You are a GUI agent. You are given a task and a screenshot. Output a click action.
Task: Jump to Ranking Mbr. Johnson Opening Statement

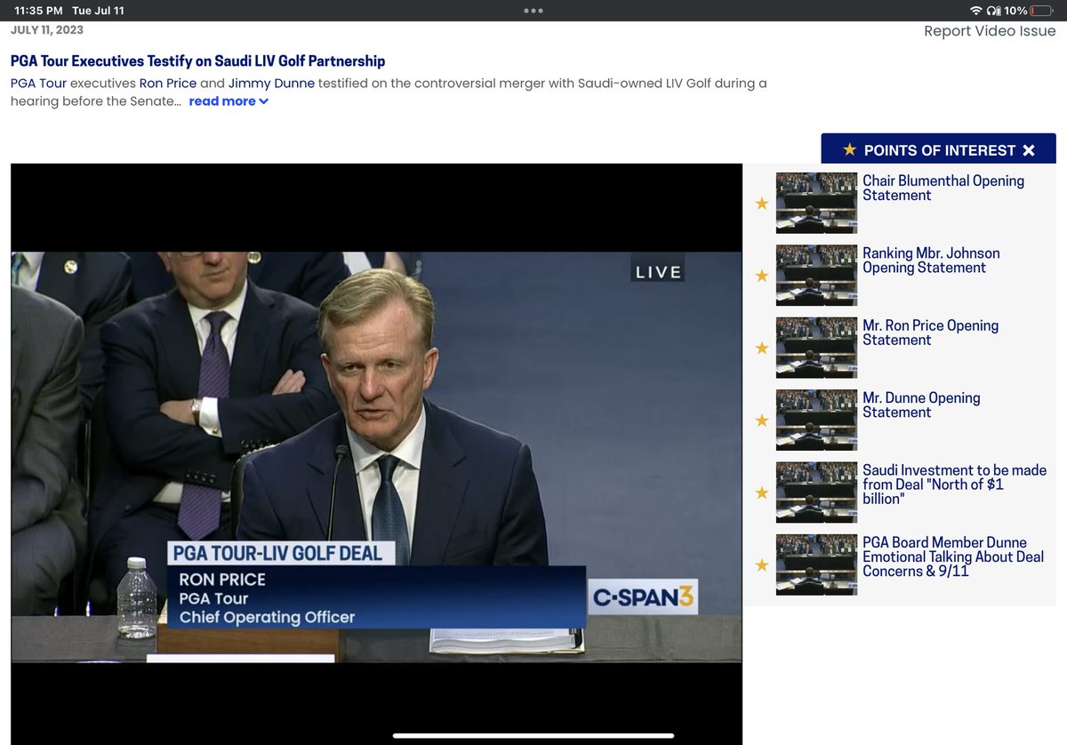tap(931, 260)
